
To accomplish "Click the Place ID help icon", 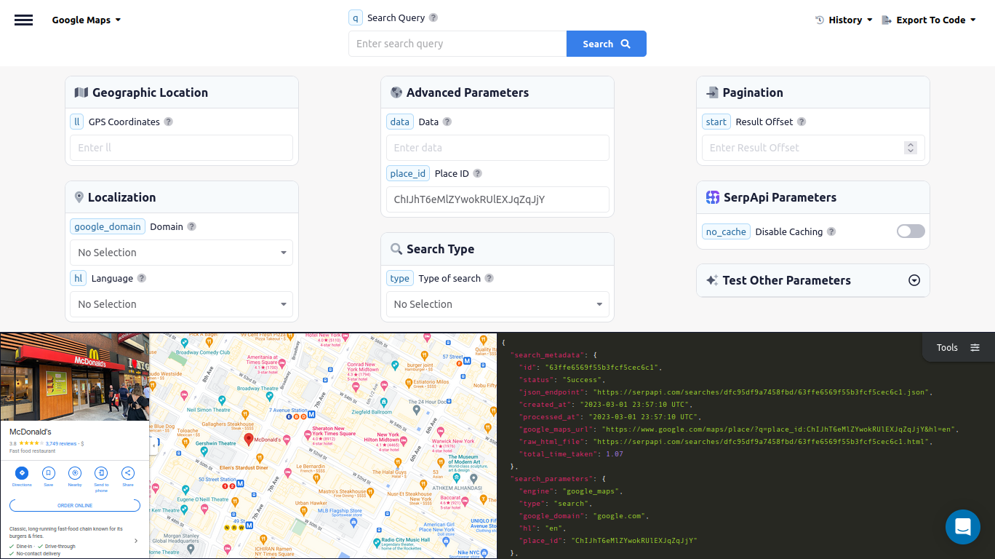I will [478, 173].
